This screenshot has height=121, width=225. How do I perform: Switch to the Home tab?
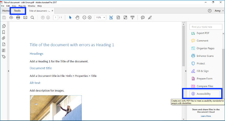[x=6, y=11]
